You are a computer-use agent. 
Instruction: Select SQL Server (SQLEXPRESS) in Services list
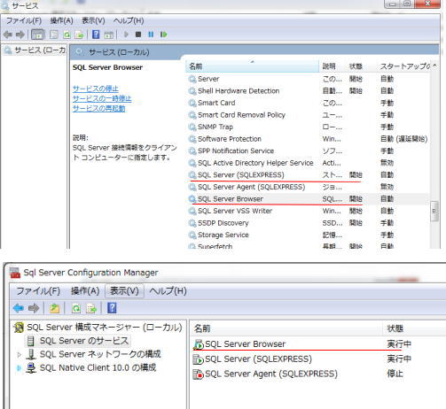pyautogui.click(x=308, y=175)
